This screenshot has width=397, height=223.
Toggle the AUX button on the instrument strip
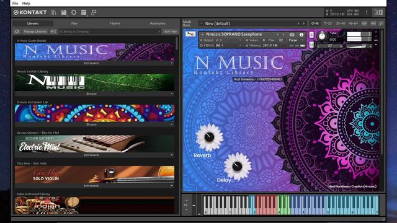click(376, 40)
